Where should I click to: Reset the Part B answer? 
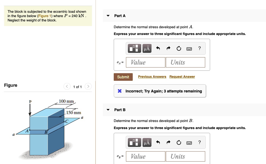179,143
